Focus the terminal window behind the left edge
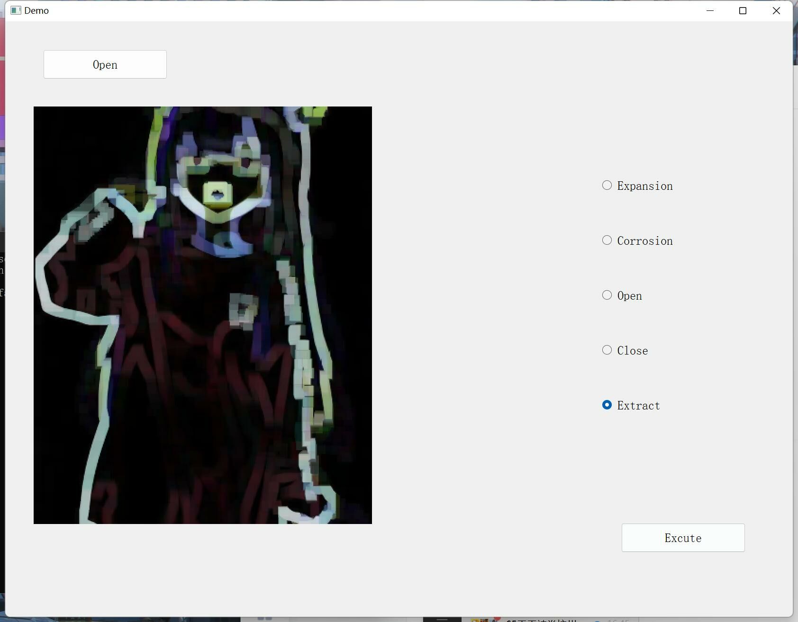This screenshot has width=798, height=622. pos(2,275)
